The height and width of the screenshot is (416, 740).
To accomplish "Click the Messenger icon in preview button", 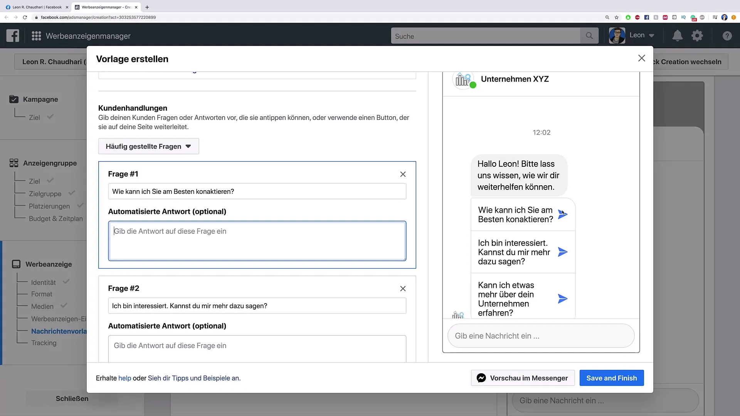I will 481,378.
